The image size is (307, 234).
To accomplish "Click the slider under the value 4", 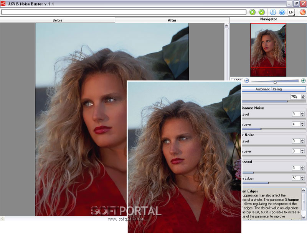I will [274, 129].
